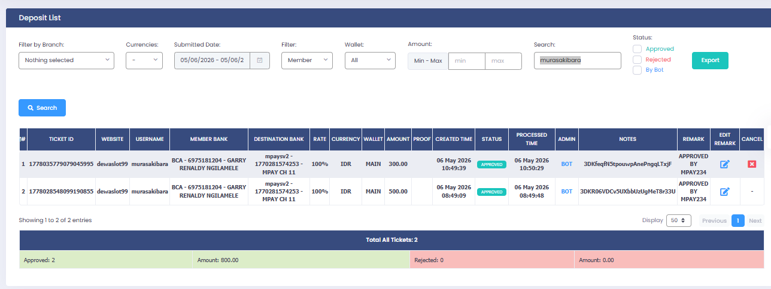Click the edit remark icon for the 300.00 deposit
Image resolution: width=771 pixels, height=289 pixels.
[724, 164]
